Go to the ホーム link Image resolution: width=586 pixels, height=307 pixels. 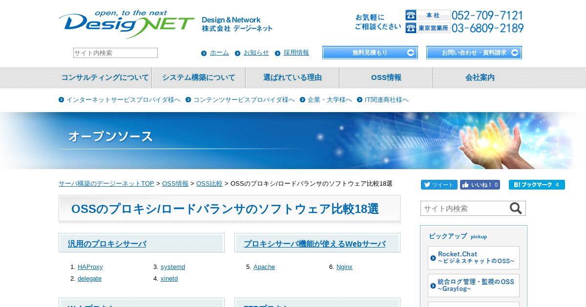coord(219,53)
